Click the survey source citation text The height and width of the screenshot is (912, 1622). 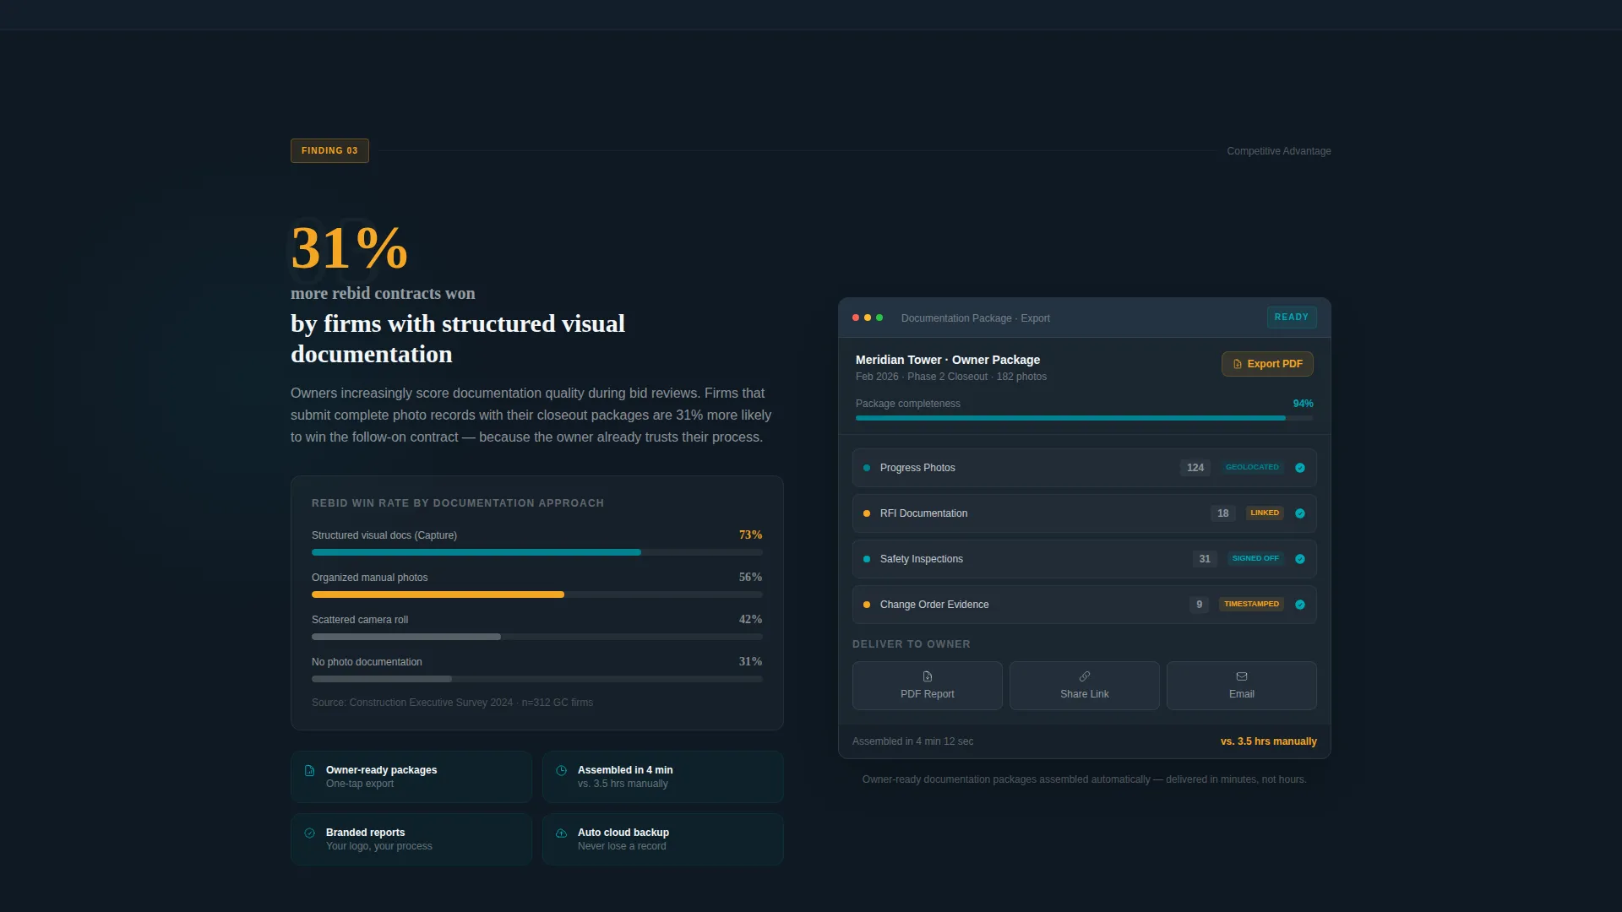[452, 703]
